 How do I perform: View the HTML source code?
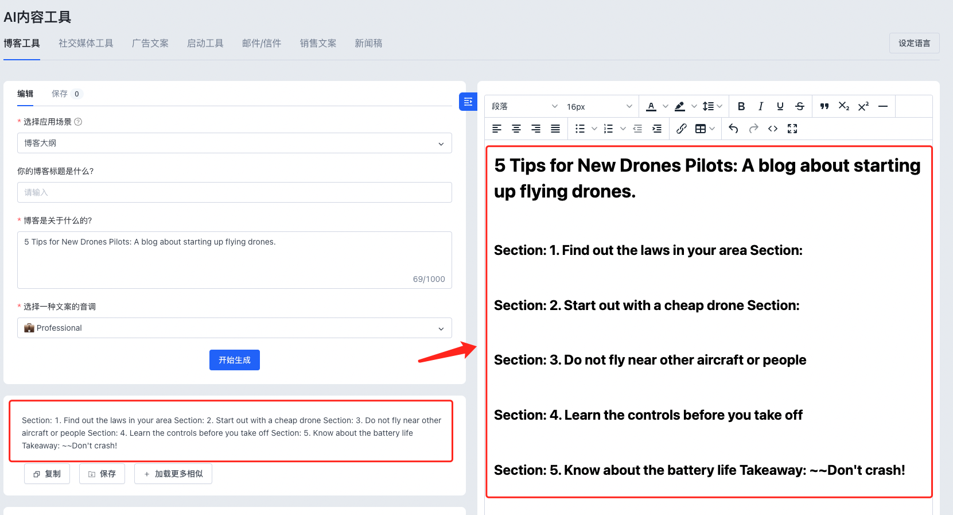773,129
